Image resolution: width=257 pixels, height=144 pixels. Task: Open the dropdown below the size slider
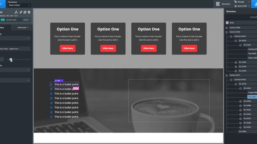tap(15, 70)
